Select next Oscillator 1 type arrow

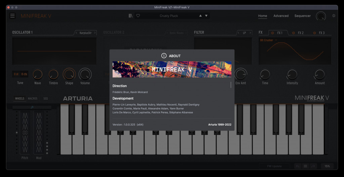(x=95, y=33)
